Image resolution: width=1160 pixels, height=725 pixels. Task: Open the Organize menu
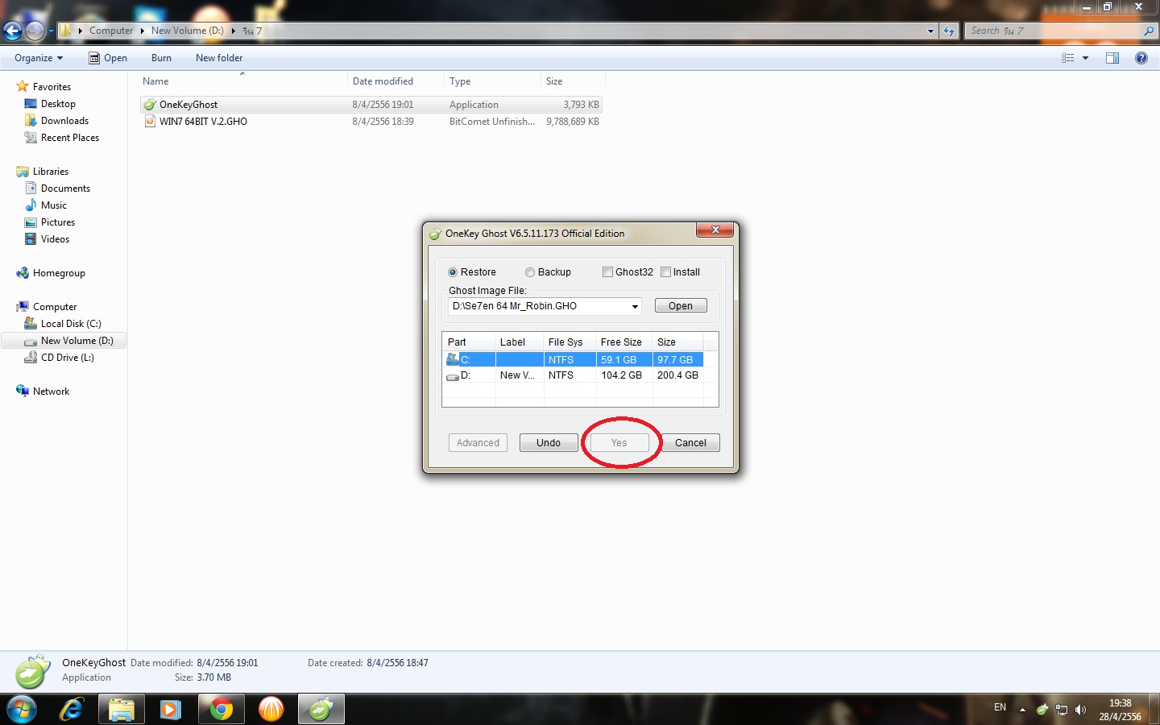point(39,58)
